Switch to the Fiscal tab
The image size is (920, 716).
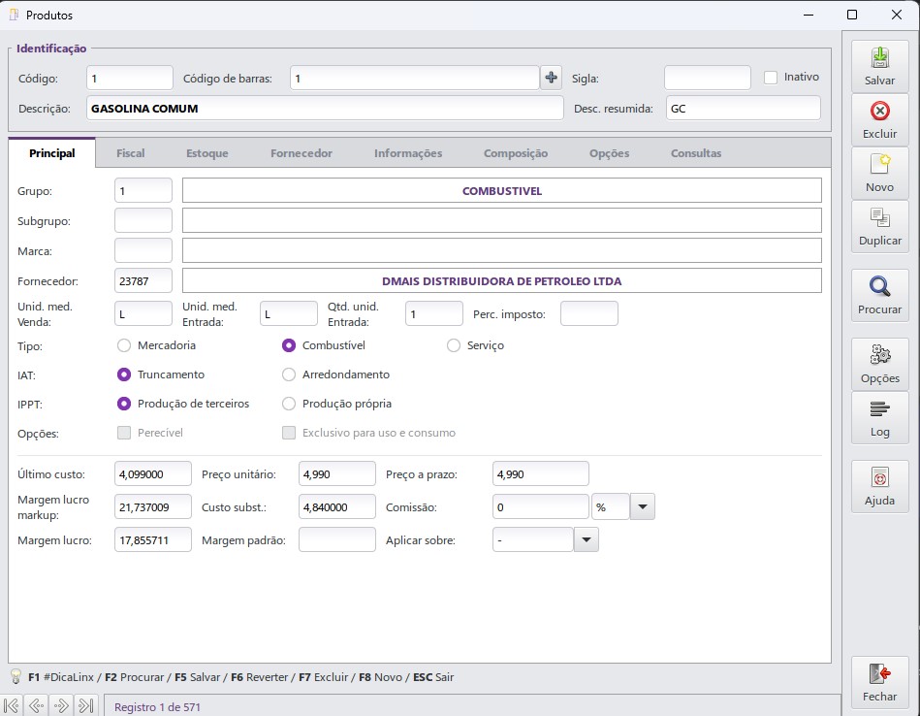coord(130,153)
